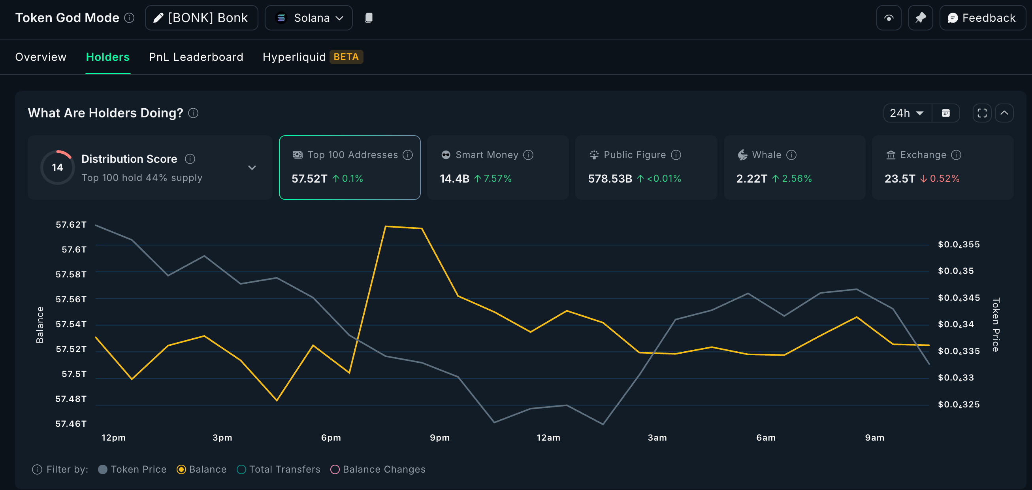Open the 24h timeframe dropdown
The image size is (1032, 490).
(907, 113)
